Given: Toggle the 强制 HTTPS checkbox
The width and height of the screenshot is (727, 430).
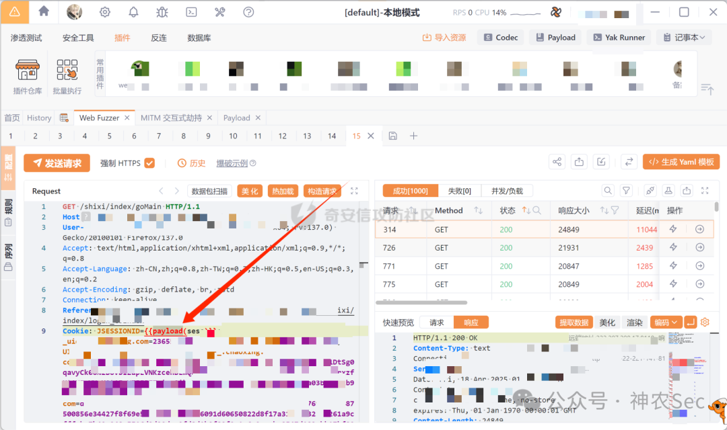Looking at the screenshot, I should coord(149,163).
